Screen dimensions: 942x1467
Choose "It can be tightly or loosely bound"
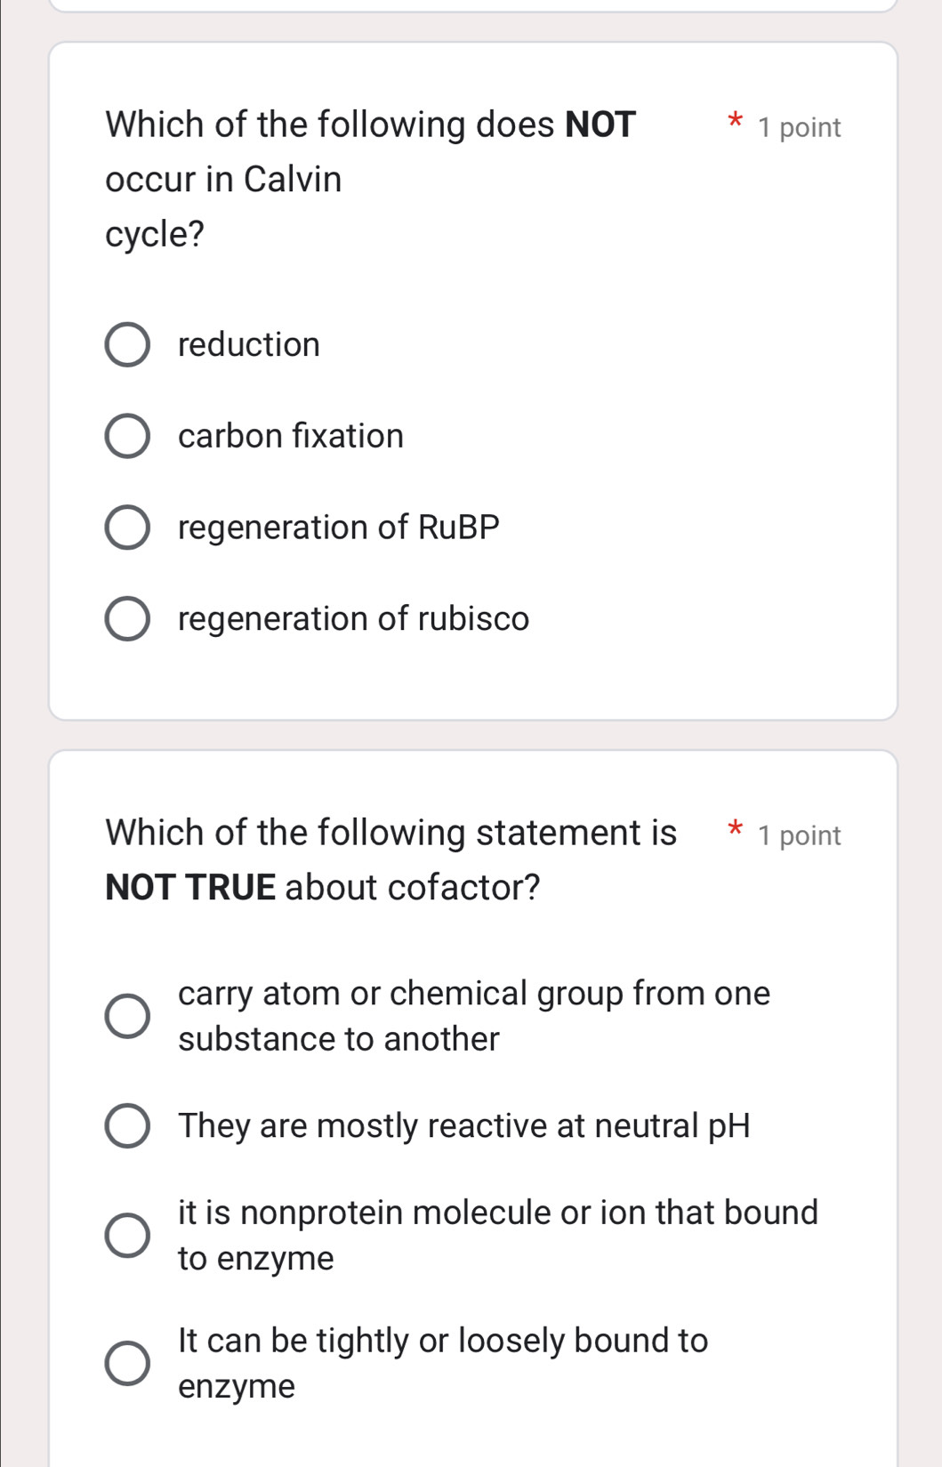126,1362
